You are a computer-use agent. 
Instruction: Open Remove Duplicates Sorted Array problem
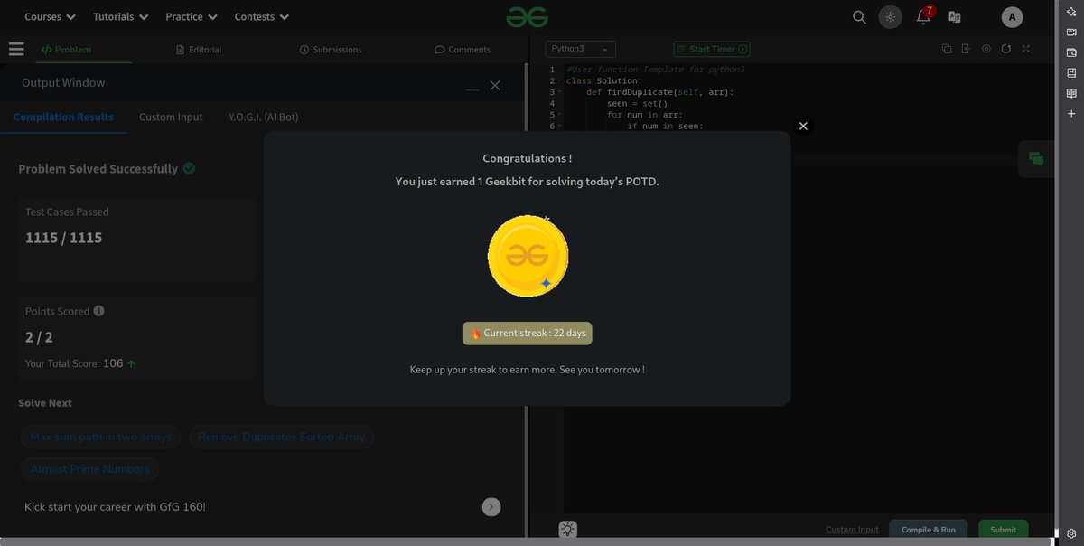tap(282, 438)
